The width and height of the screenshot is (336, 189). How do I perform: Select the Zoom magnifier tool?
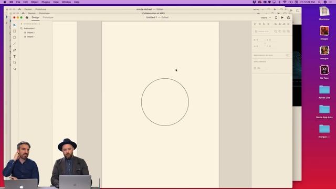pyautogui.click(x=15, y=69)
